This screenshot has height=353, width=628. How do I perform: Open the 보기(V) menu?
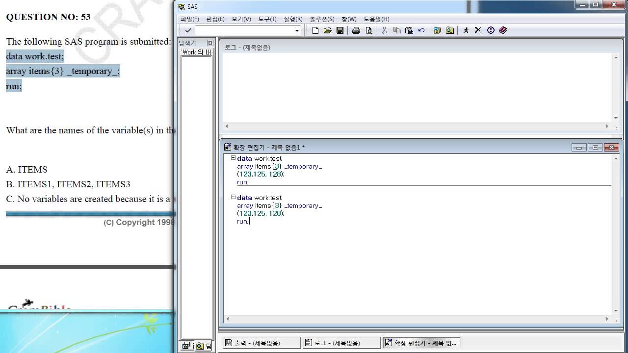241,19
